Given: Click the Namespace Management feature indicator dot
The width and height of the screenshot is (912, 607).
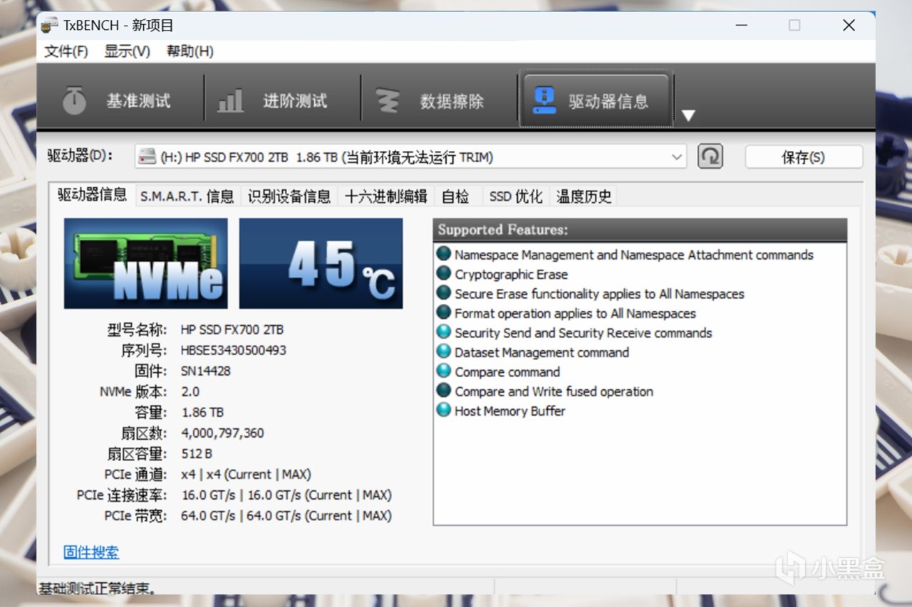Looking at the screenshot, I should [443, 254].
